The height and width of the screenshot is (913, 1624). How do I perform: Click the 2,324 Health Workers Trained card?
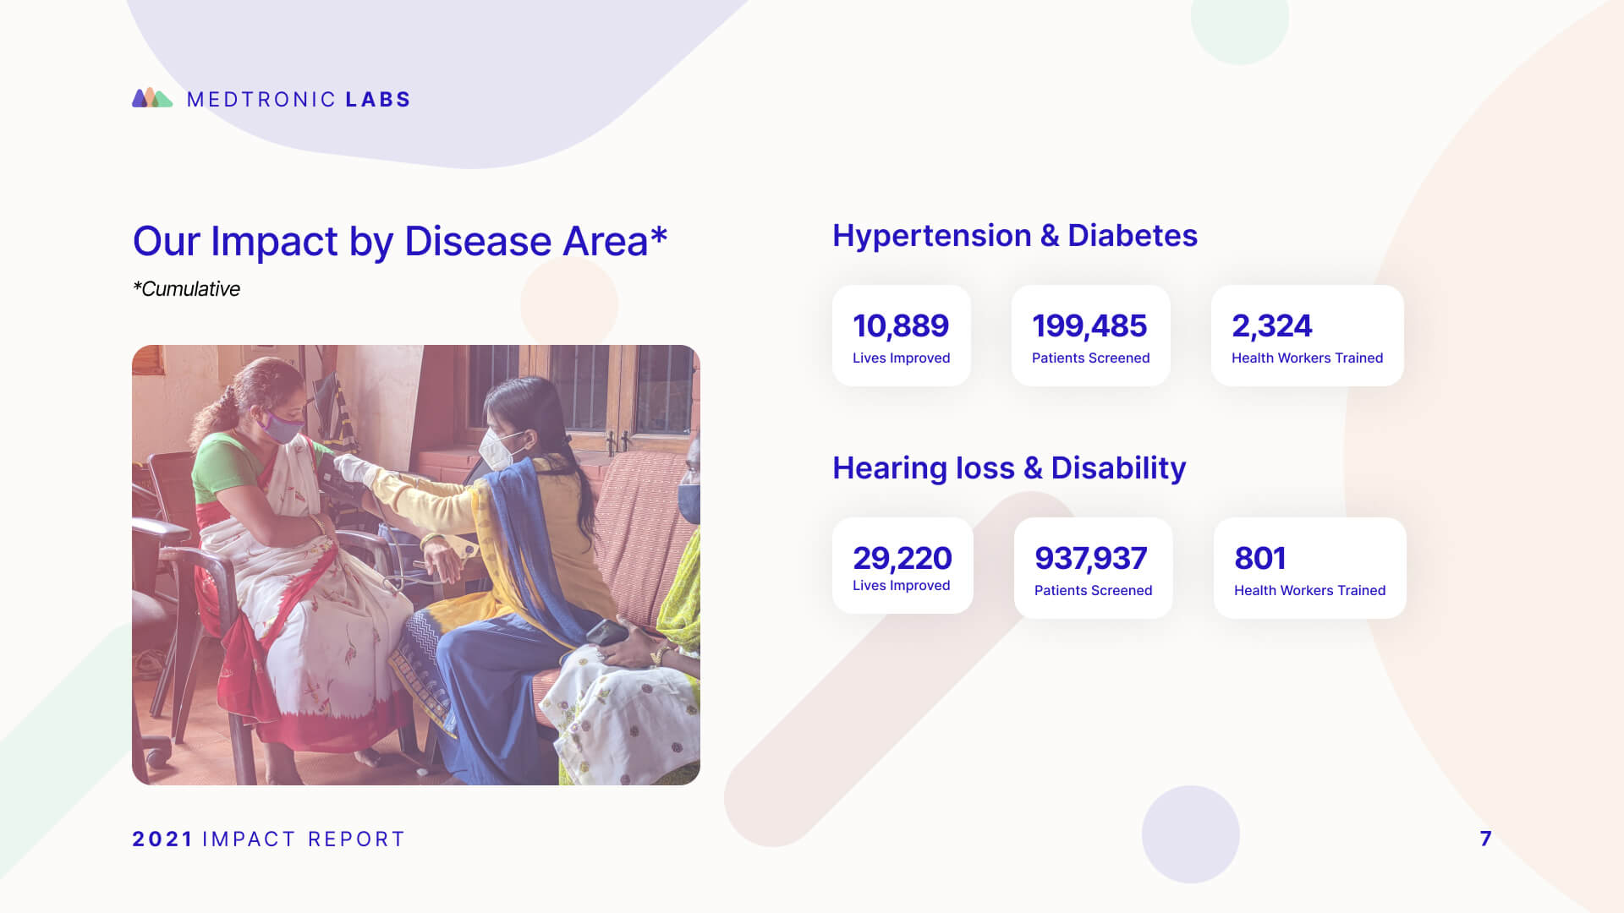(1308, 336)
